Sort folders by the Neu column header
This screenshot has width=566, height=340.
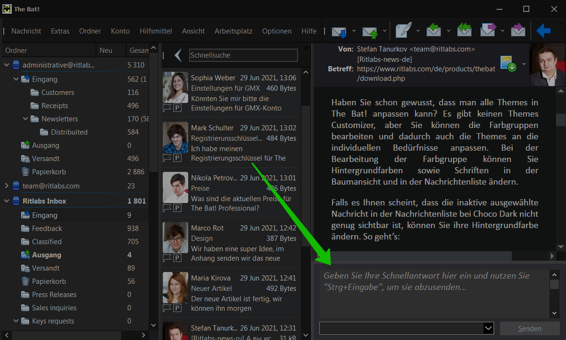pyautogui.click(x=111, y=51)
